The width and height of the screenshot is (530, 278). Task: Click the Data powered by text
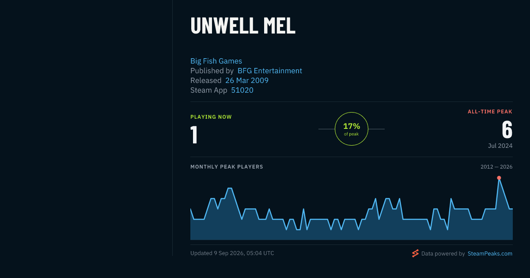(443, 254)
